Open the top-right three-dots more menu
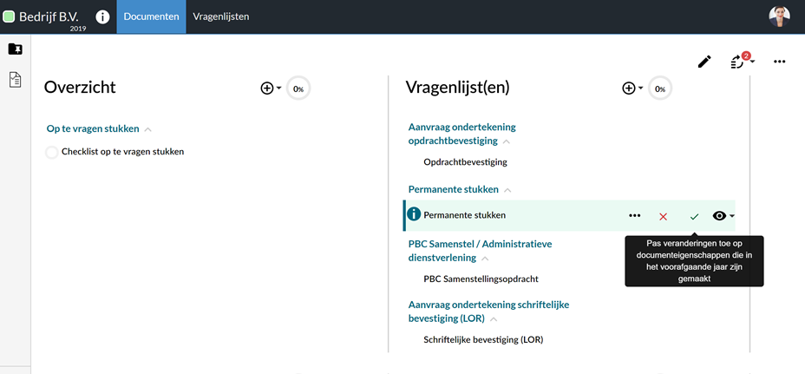 click(x=779, y=62)
